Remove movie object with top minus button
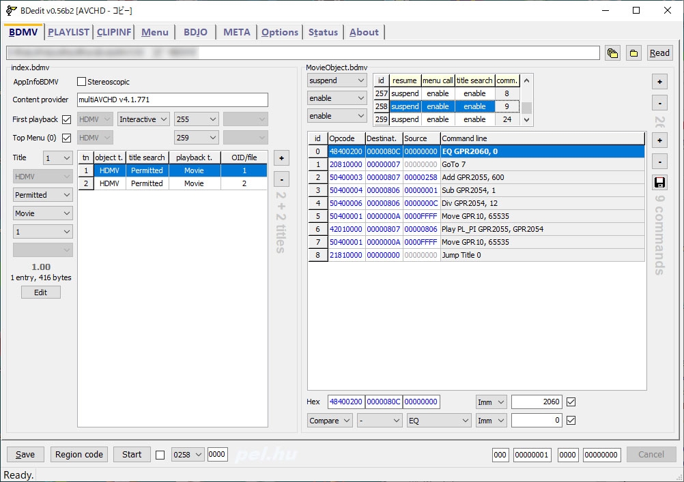Screen dimensions: 684x482 (659, 104)
